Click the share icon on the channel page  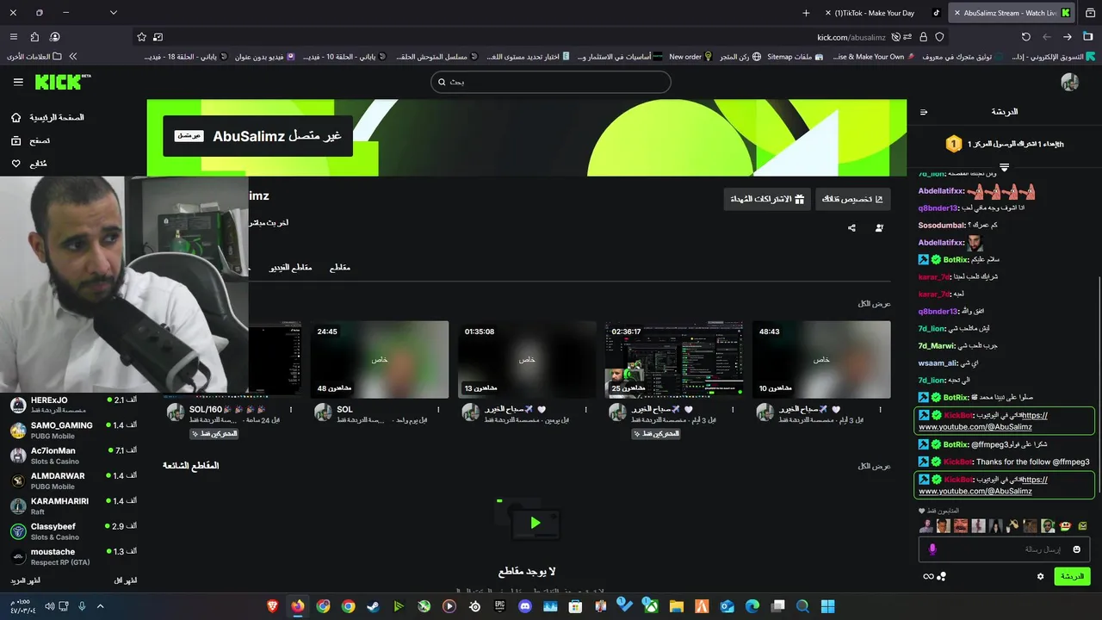pyautogui.click(x=851, y=228)
